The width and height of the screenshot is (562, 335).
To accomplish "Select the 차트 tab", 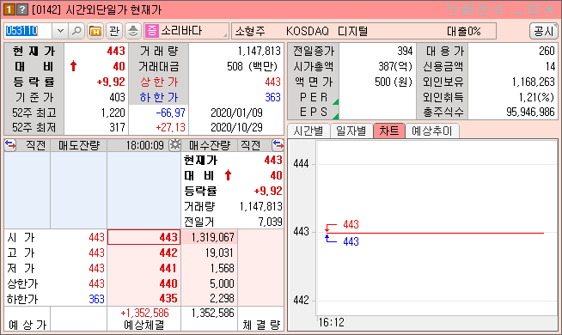I will coord(389,131).
